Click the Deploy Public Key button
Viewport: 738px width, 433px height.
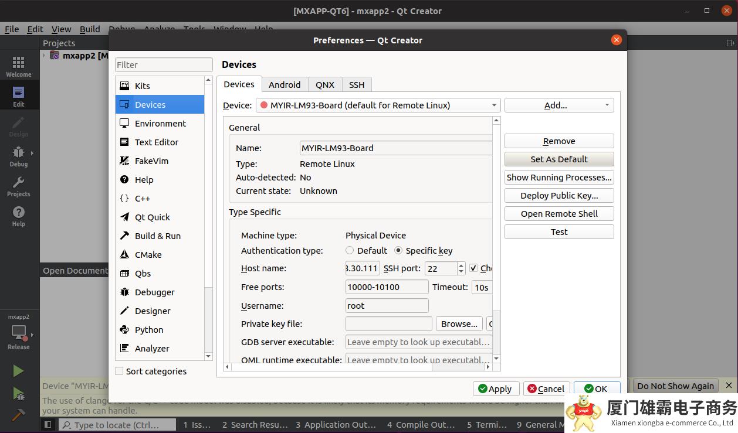click(559, 196)
